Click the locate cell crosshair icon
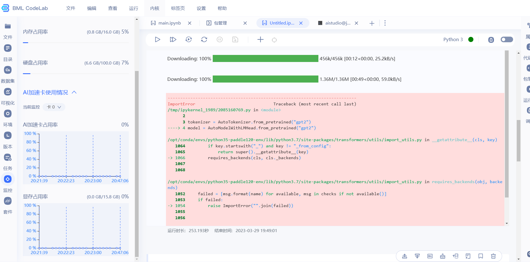Image resolution: width=530 pixels, height=262 pixels. coord(274,40)
